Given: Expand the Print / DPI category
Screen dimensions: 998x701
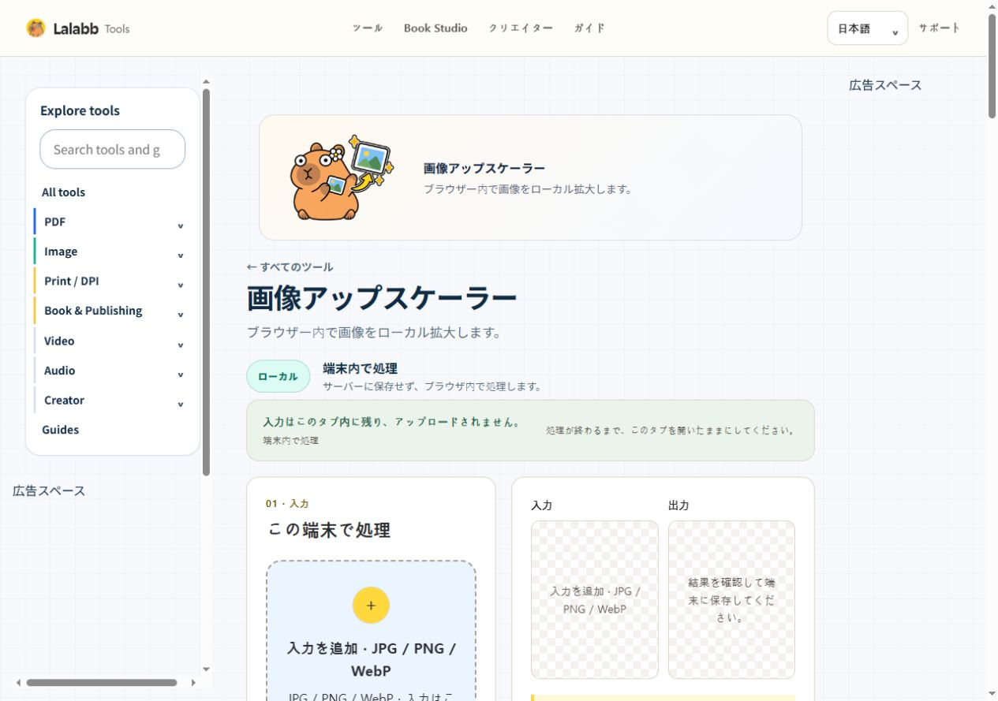Looking at the screenshot, I should [113, 282].
